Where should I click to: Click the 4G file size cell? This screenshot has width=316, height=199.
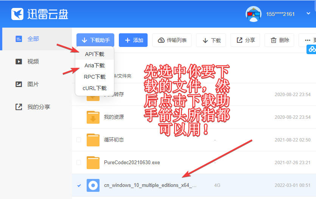pos(217,185)
